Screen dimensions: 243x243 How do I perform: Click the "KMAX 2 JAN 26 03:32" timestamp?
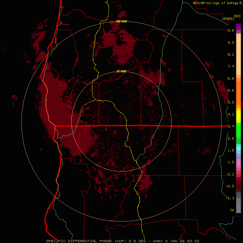[176, 241]
